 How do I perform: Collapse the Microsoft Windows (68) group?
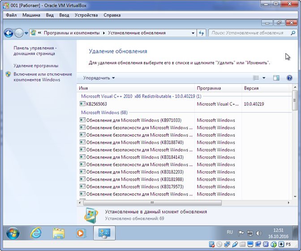(x=104, y=113)
